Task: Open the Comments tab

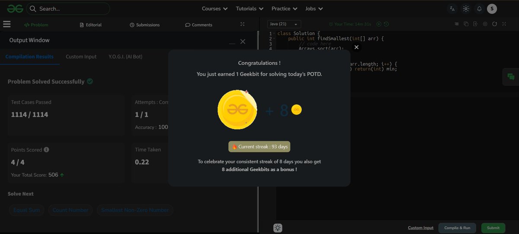Action: click(199, 25)
